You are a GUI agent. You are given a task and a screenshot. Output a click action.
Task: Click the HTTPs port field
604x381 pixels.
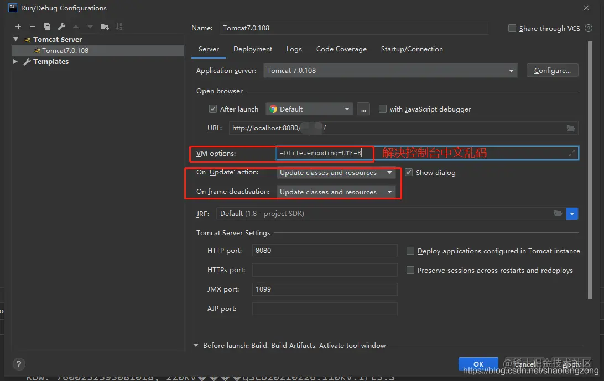[x=325, y=270]
